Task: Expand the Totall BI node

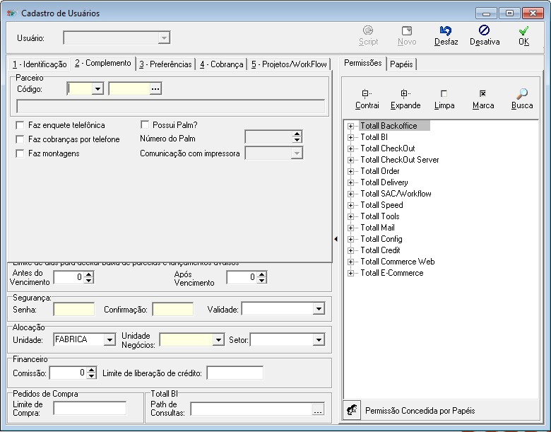Action: (350, 137)
